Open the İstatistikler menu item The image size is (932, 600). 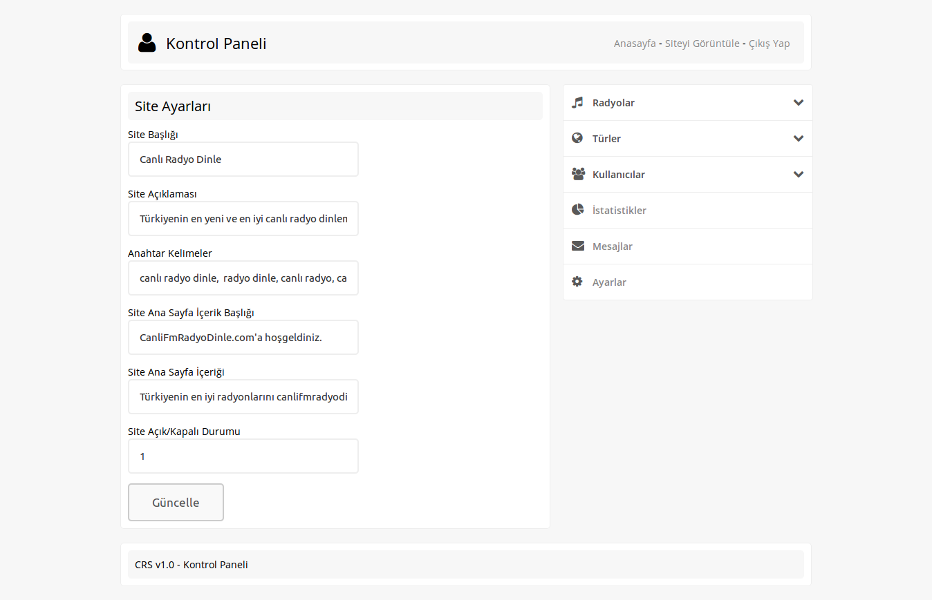pos(619,211)
